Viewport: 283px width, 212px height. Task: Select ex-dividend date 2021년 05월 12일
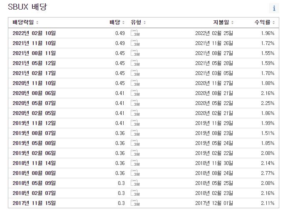[x=34, y=63]
